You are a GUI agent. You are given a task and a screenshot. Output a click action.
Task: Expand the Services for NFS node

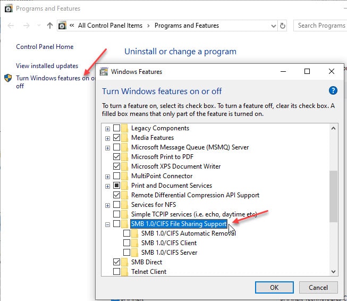107,205
